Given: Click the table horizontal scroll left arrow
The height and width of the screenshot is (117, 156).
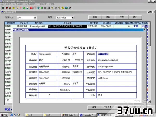Looking at the screenshot, I should [6, 104].
